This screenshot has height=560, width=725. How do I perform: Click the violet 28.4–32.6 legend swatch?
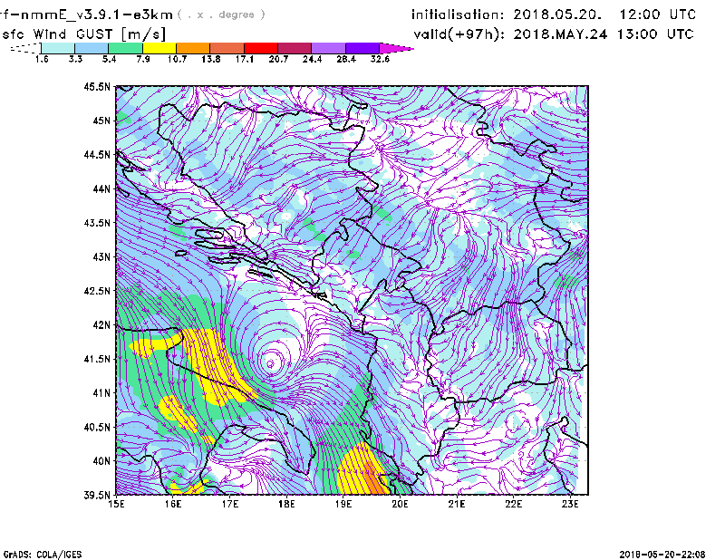(362, 48)
